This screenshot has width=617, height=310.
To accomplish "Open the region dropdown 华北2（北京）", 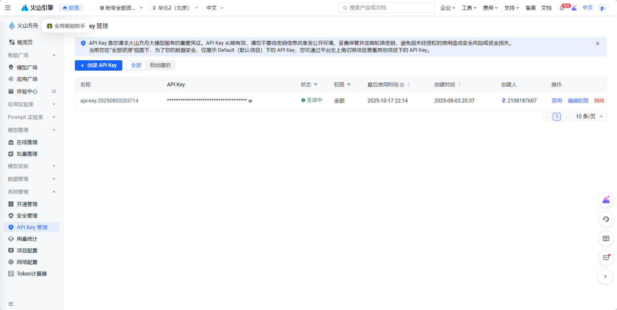I will tap(175, 8).
